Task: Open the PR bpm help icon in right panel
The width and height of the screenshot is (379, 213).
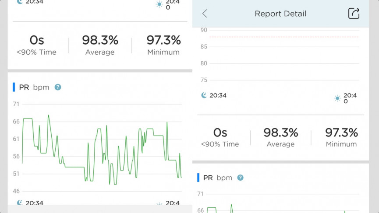Action: coord(240,178)
